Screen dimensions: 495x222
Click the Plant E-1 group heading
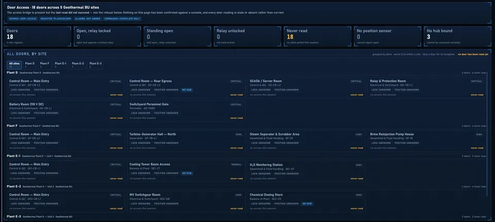pyautogui.click(x=13, y=156)
